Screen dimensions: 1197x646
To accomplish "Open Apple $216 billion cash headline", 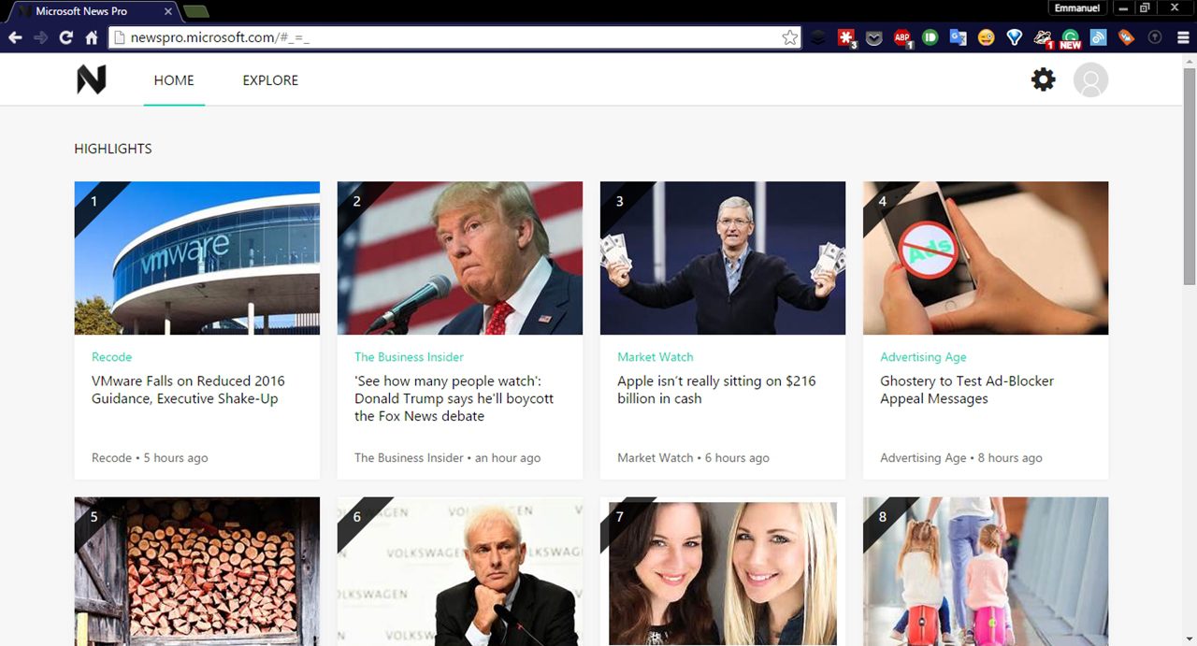I will (716, 390).
